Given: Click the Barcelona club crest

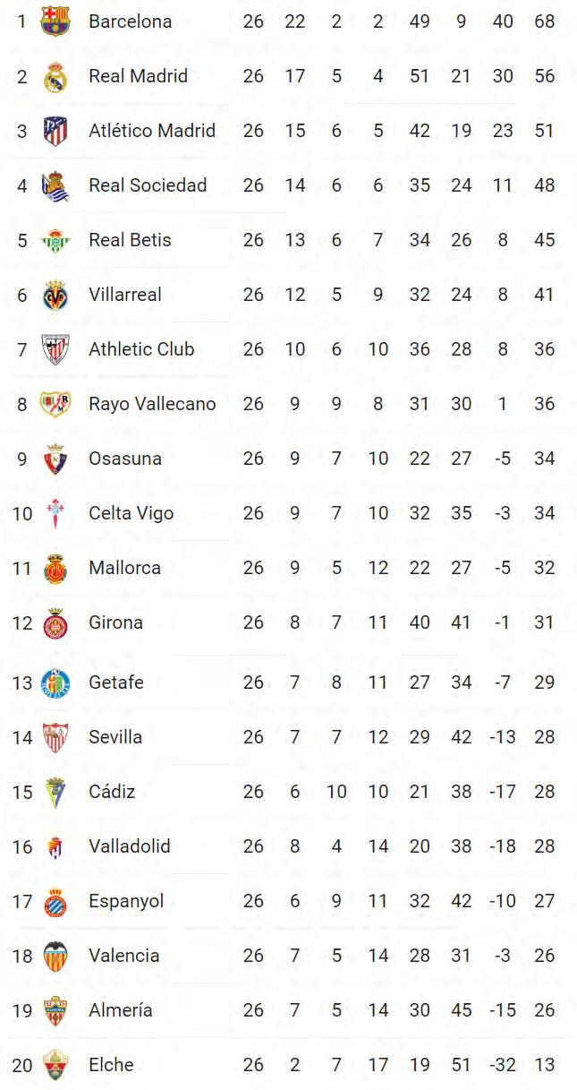Looking at the screenshot, I should [55, 21].
